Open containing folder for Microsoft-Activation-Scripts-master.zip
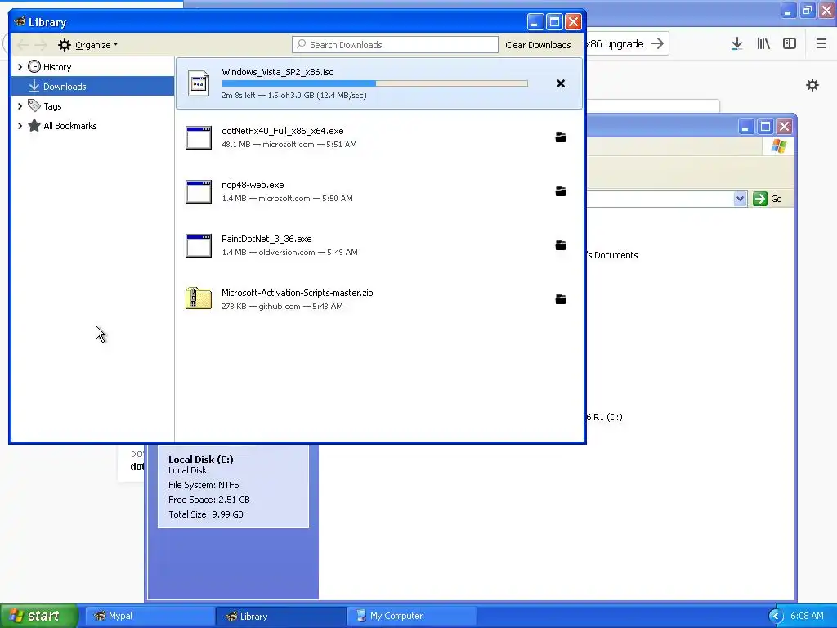This screenshot has height=628, width=837. (x=561, y=299)
